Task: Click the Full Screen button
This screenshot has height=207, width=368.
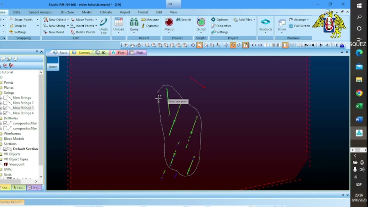Action: point(299,26)
